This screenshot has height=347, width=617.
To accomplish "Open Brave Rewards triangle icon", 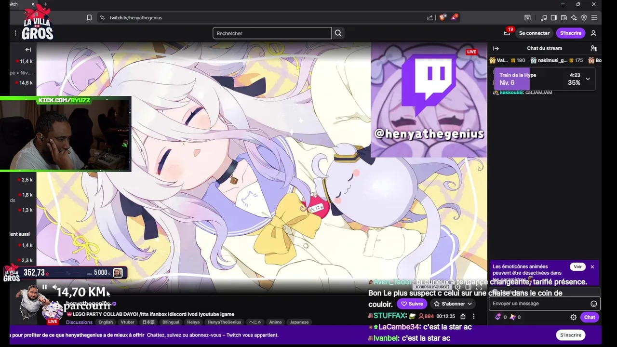I will (454, 17).
